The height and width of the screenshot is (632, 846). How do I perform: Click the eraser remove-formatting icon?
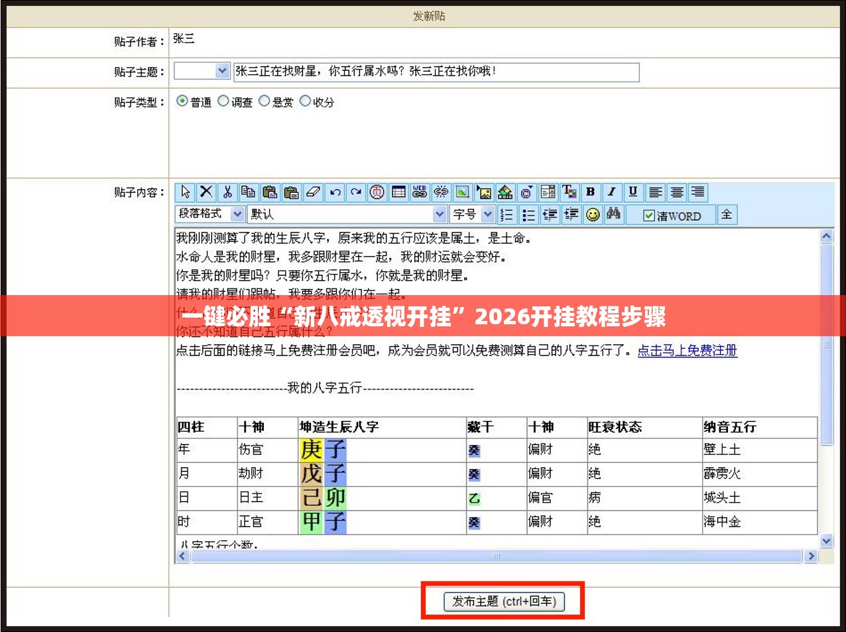click(313, 192)
